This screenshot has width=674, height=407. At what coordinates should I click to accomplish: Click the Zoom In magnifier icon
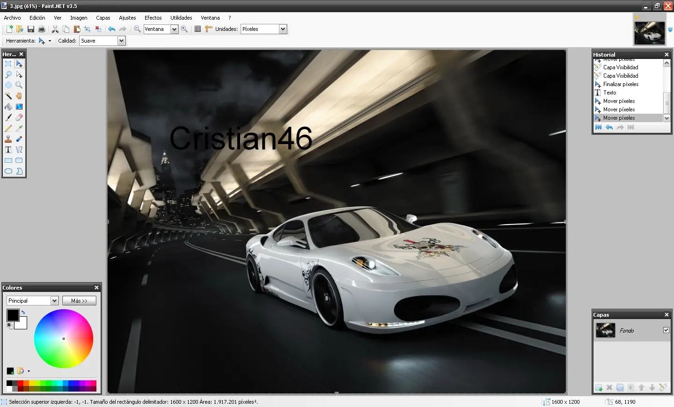pyautogui.click(x=184, y=29)
